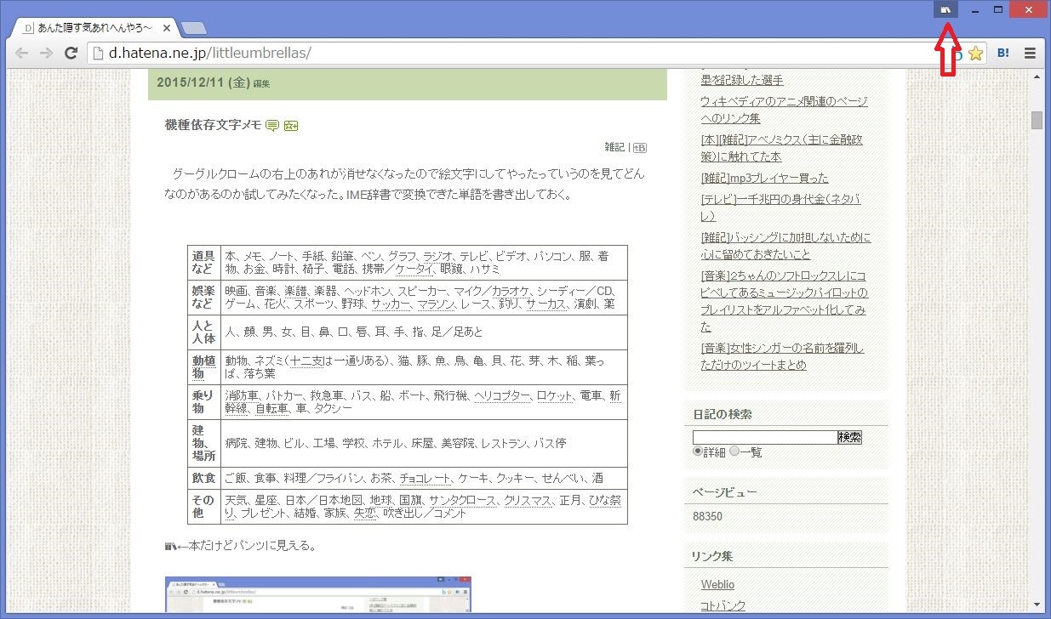Open the Chrome hamburger menu
This screenshot has width=1051, height=619.
pos(1030,53)
